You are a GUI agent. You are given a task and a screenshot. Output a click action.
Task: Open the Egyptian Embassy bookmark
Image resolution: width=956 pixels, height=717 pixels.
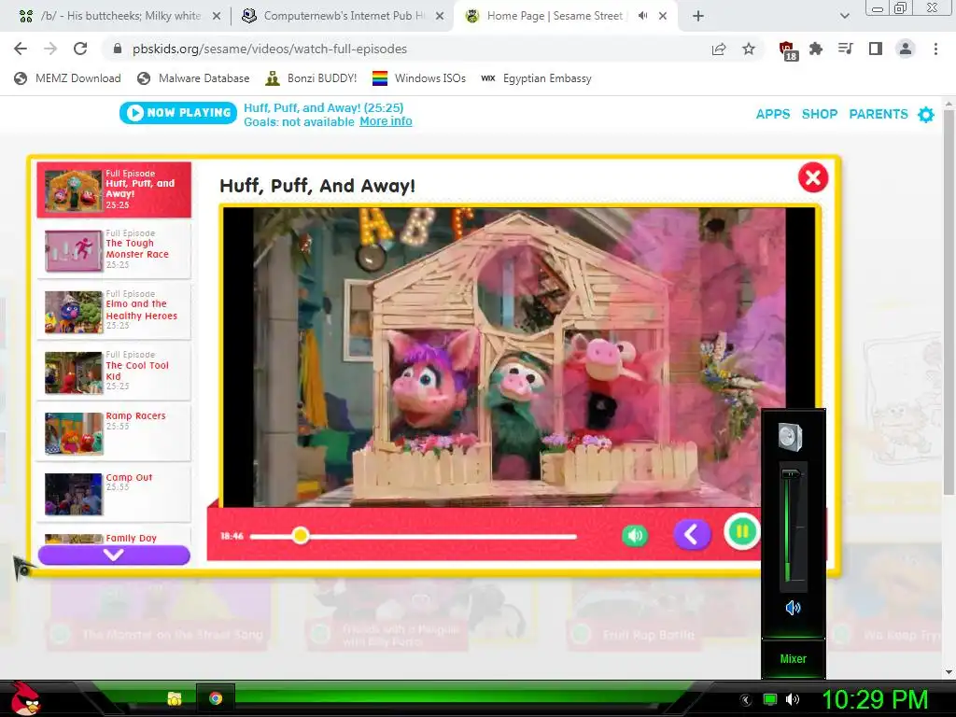pos(536,78)
